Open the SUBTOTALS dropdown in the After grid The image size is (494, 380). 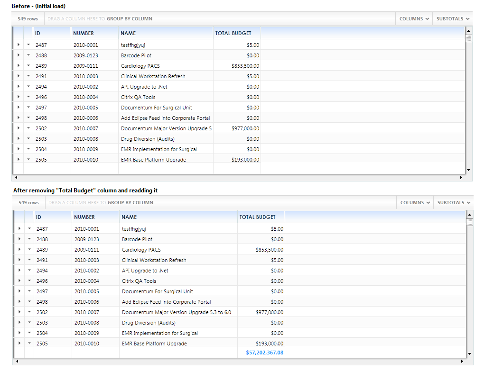click(x=454, y=203)
